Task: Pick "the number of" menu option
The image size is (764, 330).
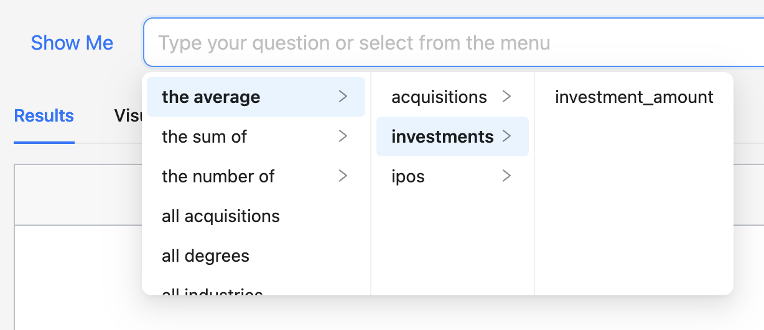Action: pos(218,176)
